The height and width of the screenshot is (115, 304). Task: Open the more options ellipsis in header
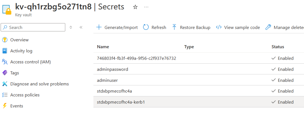(146, 7)
